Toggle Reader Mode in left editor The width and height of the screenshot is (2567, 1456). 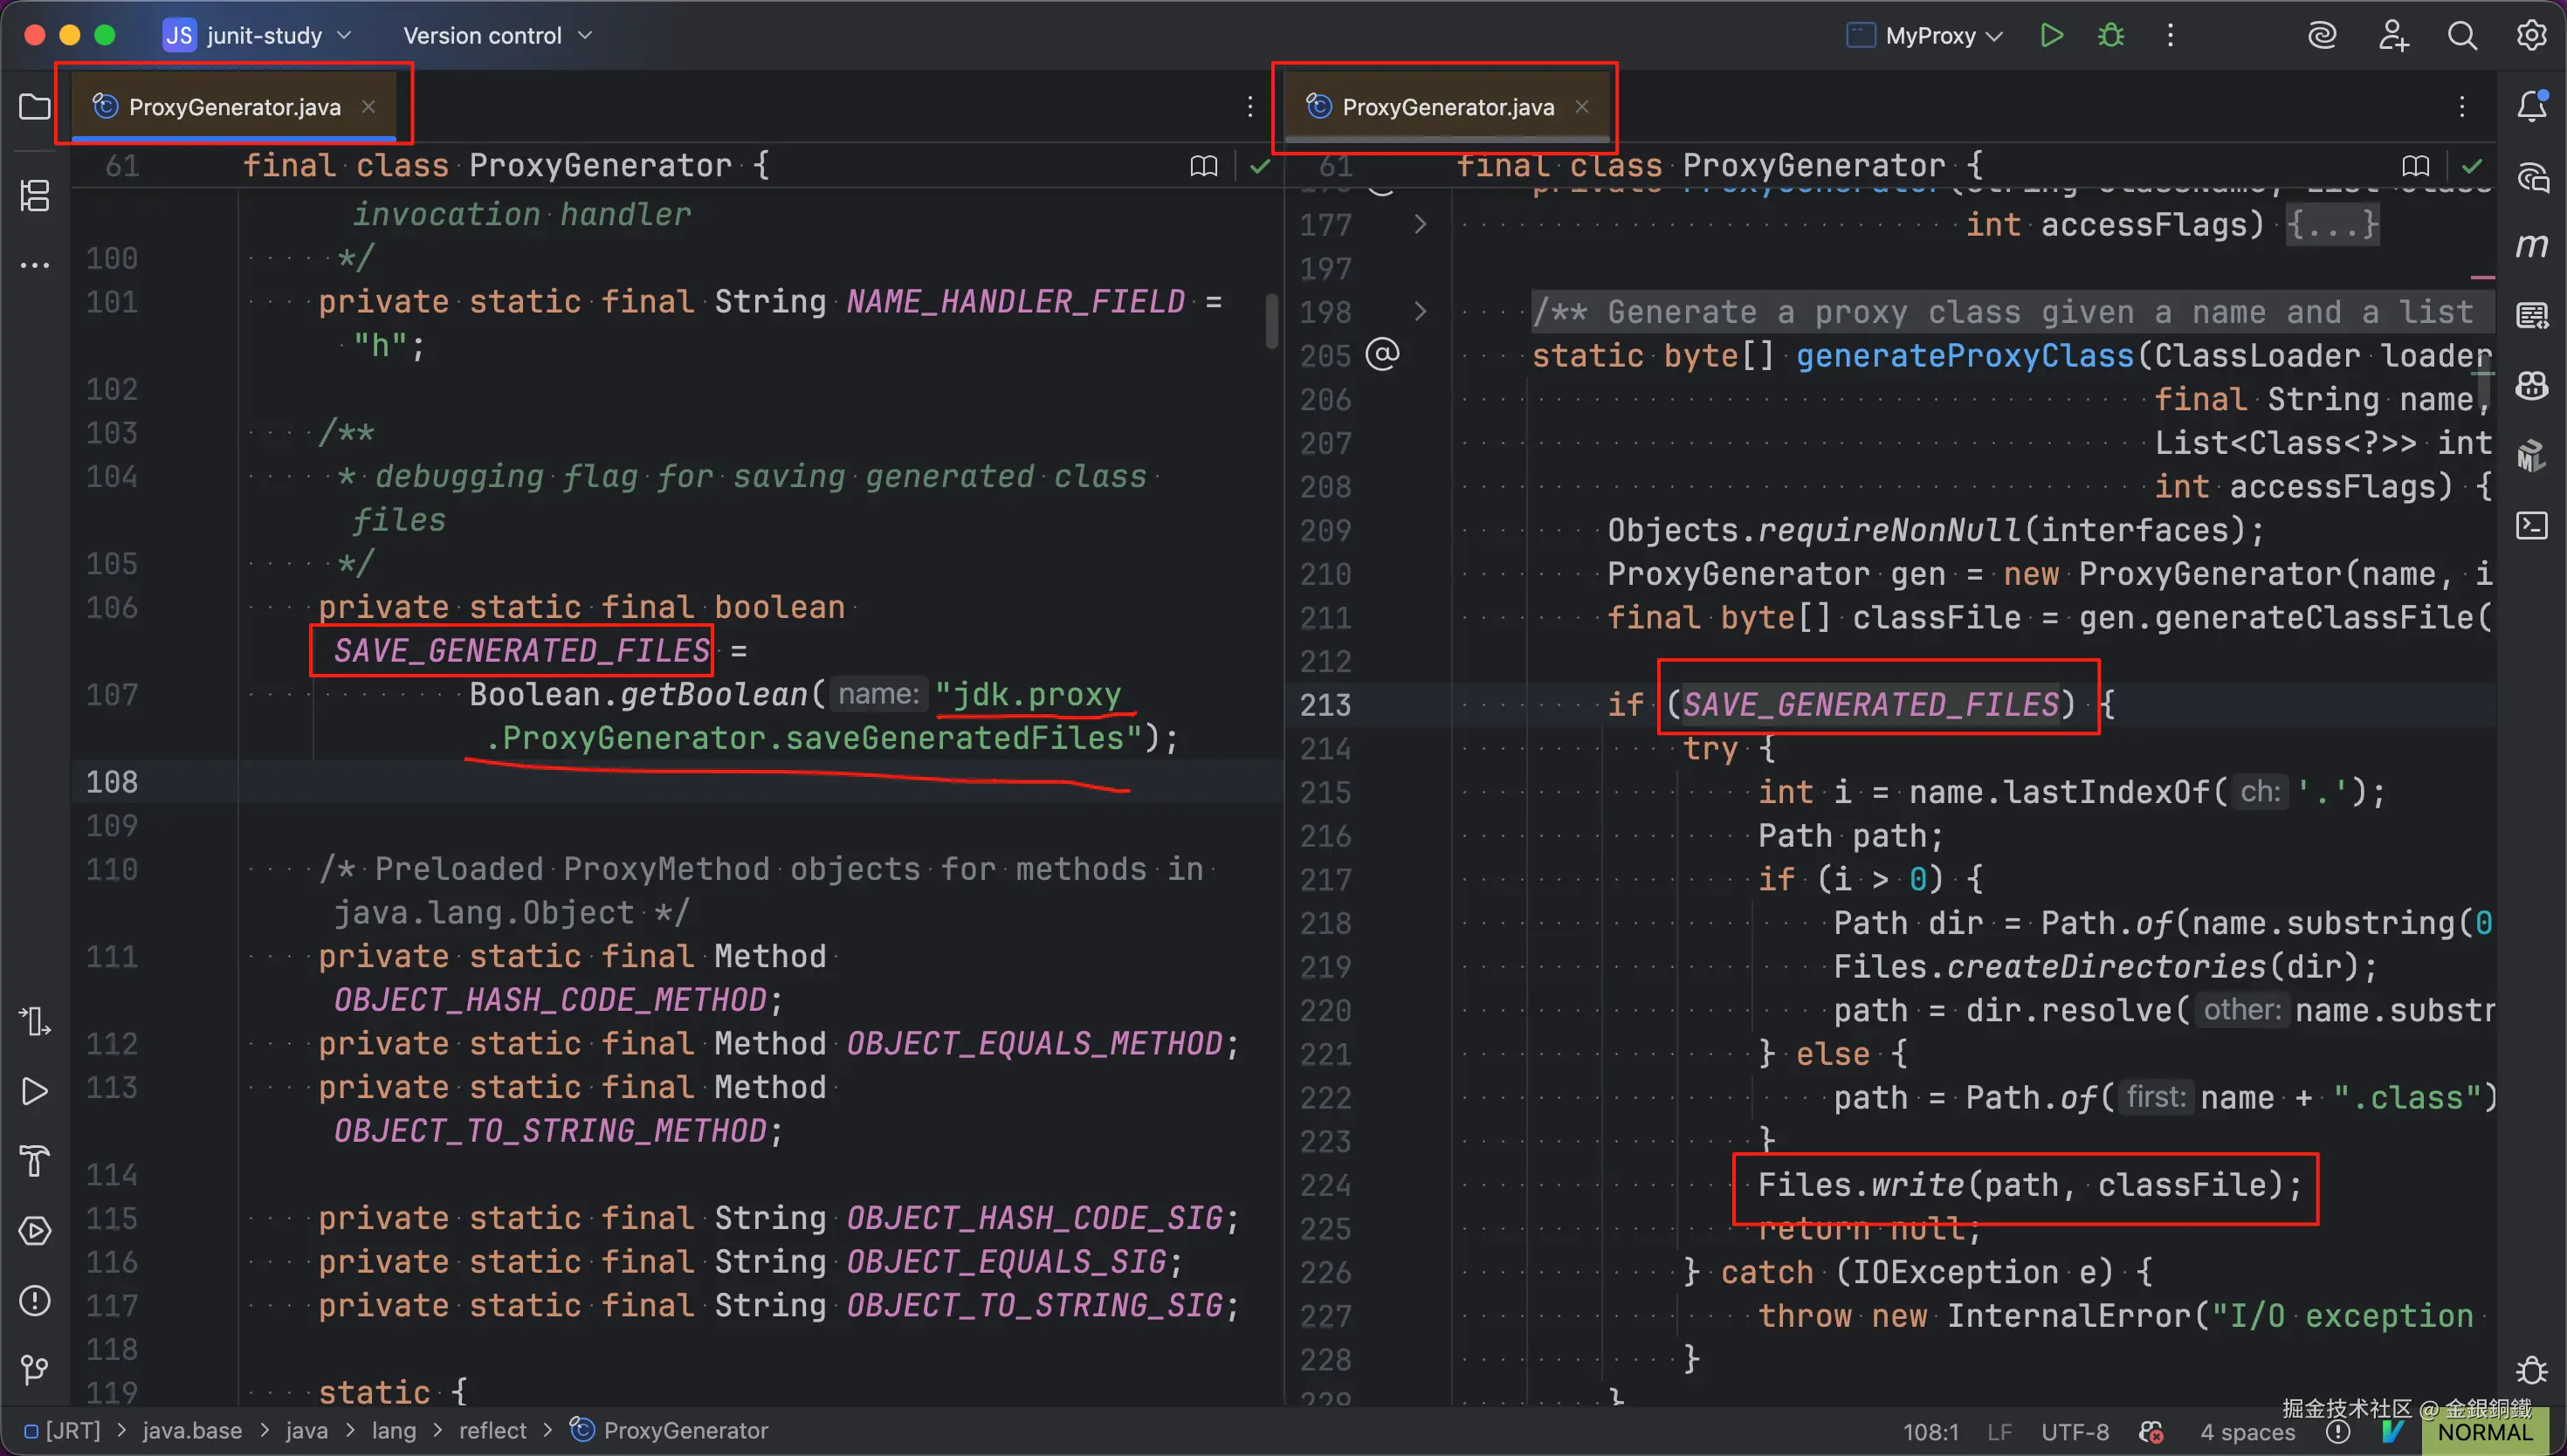1204,166
